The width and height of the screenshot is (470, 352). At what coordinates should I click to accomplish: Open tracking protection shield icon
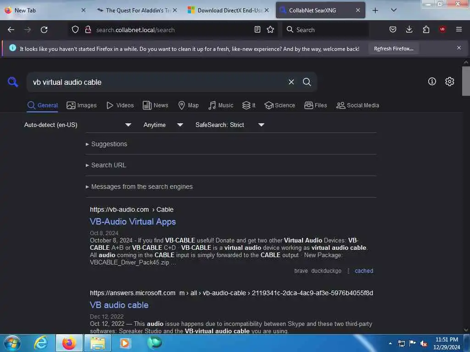[x=75, y=30]
